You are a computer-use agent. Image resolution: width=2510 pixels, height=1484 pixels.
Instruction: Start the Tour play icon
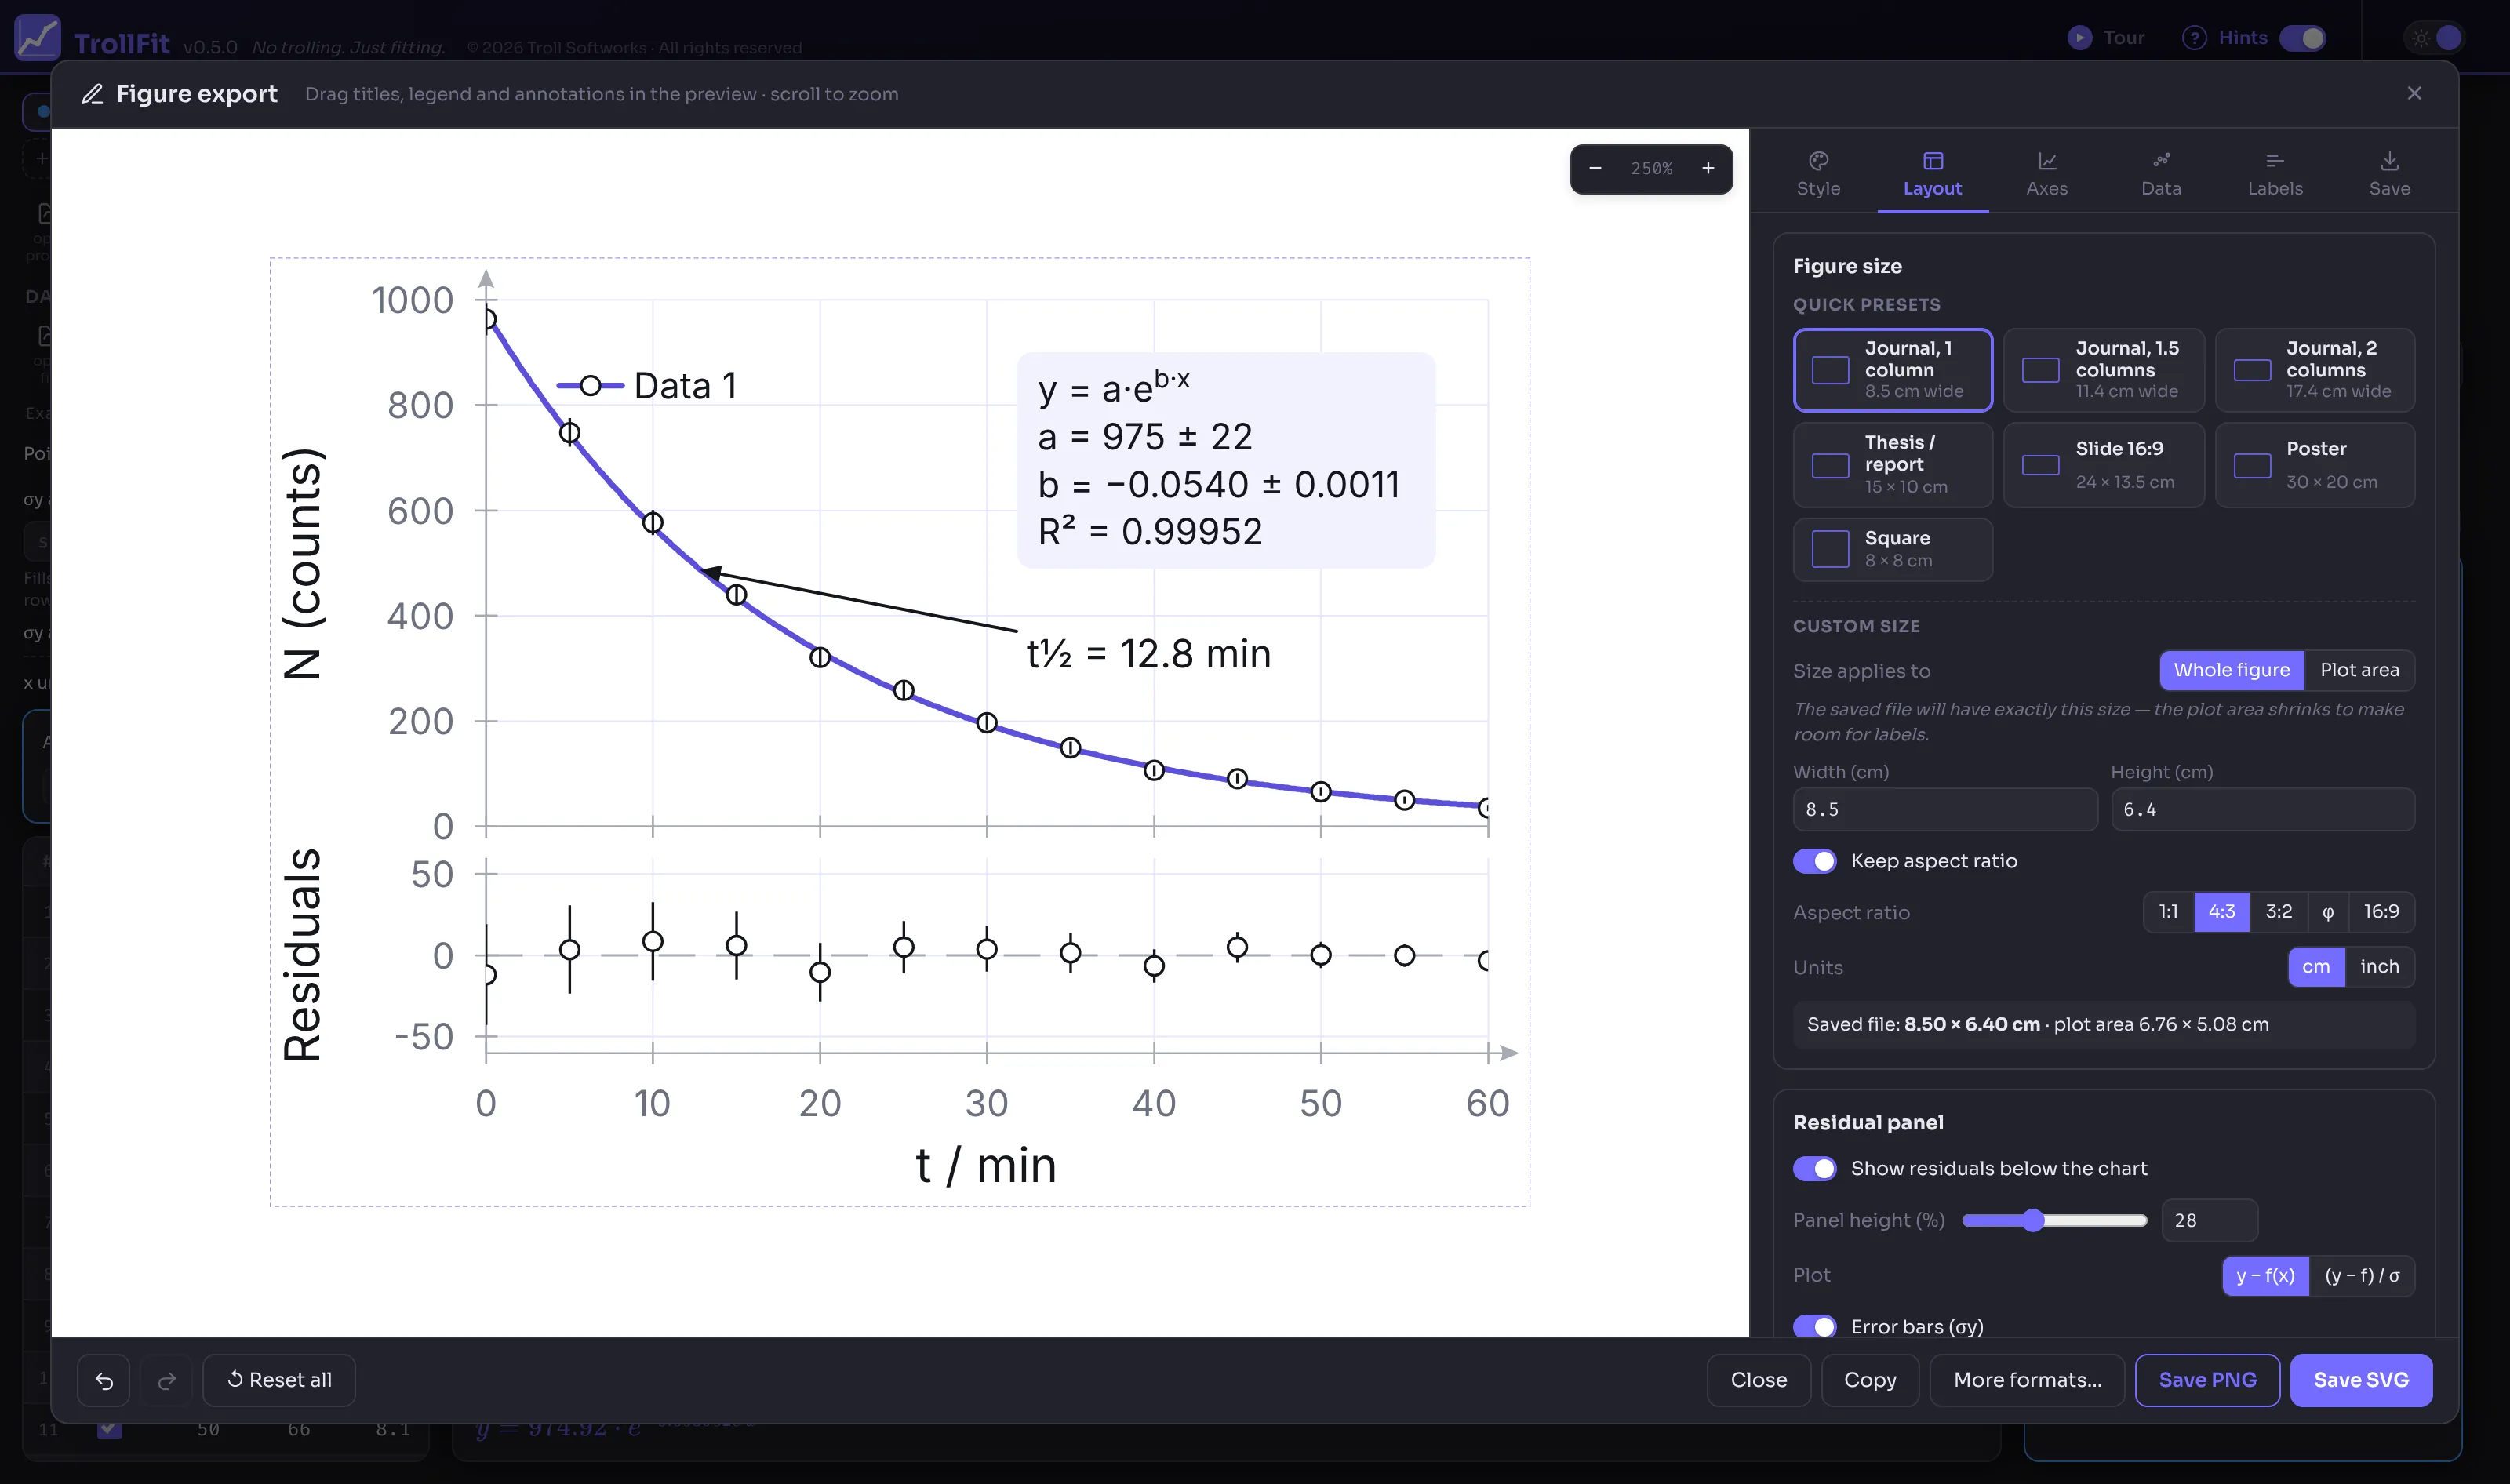(x=2080, y=38)
